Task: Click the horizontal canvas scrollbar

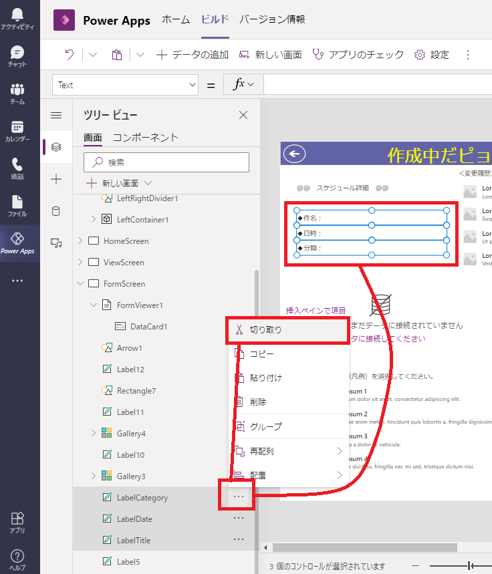Action: 365,547
